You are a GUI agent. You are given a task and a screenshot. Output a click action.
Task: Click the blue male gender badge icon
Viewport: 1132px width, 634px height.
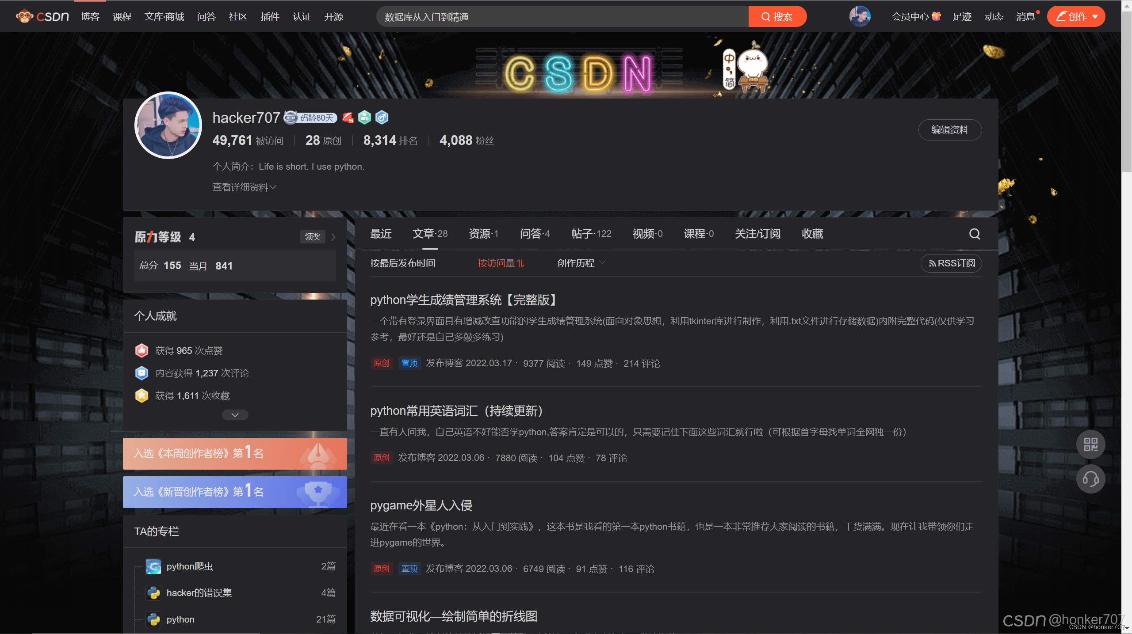(382, 118)
